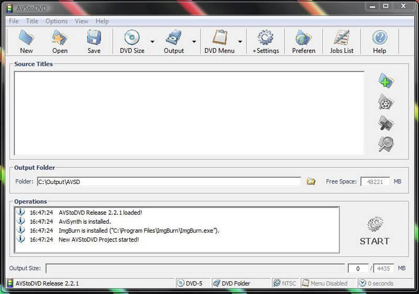This screenshot has width=419, height=294.
Task: Open the File menu
Action: point(14,21)
